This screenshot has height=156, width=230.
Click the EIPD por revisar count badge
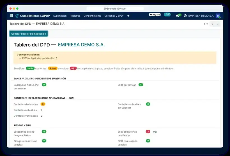click(x=141, y=85)
